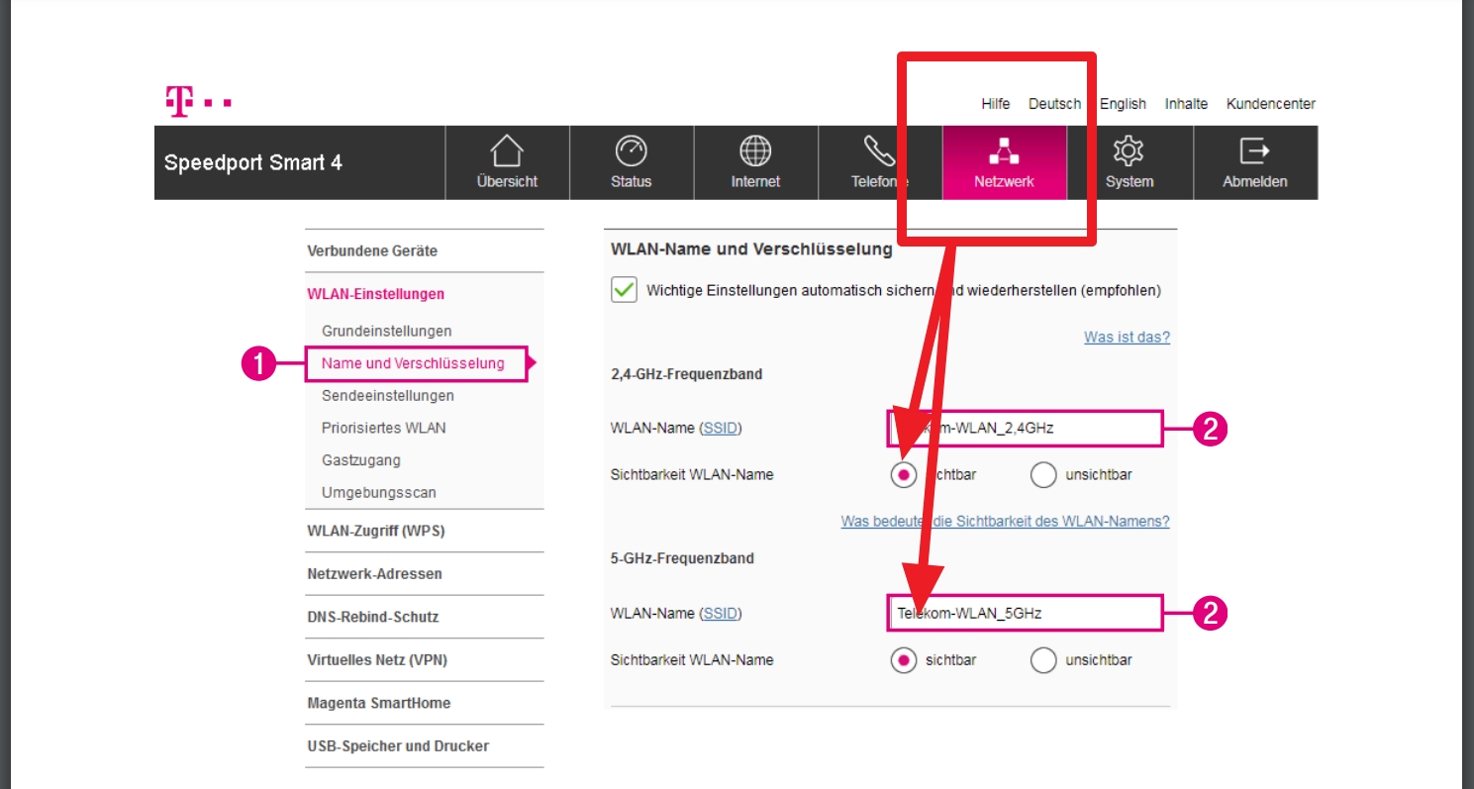Open Umgebungsscan submenu item
Screen dimensions: 1474x789
coord(379,493)
